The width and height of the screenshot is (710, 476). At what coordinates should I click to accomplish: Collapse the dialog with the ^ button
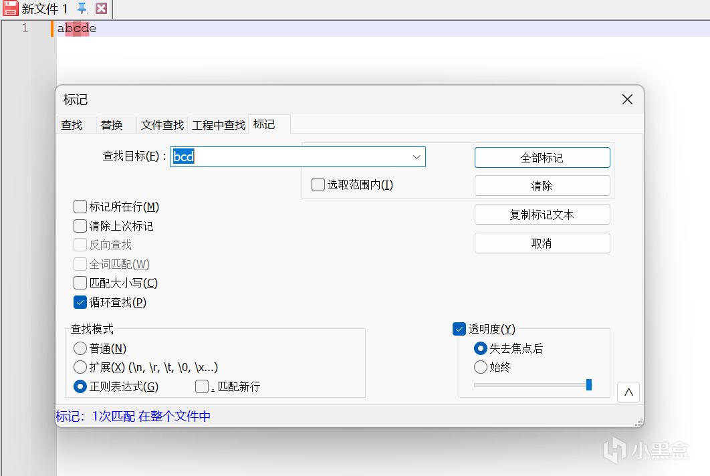[x=628, y=392]
